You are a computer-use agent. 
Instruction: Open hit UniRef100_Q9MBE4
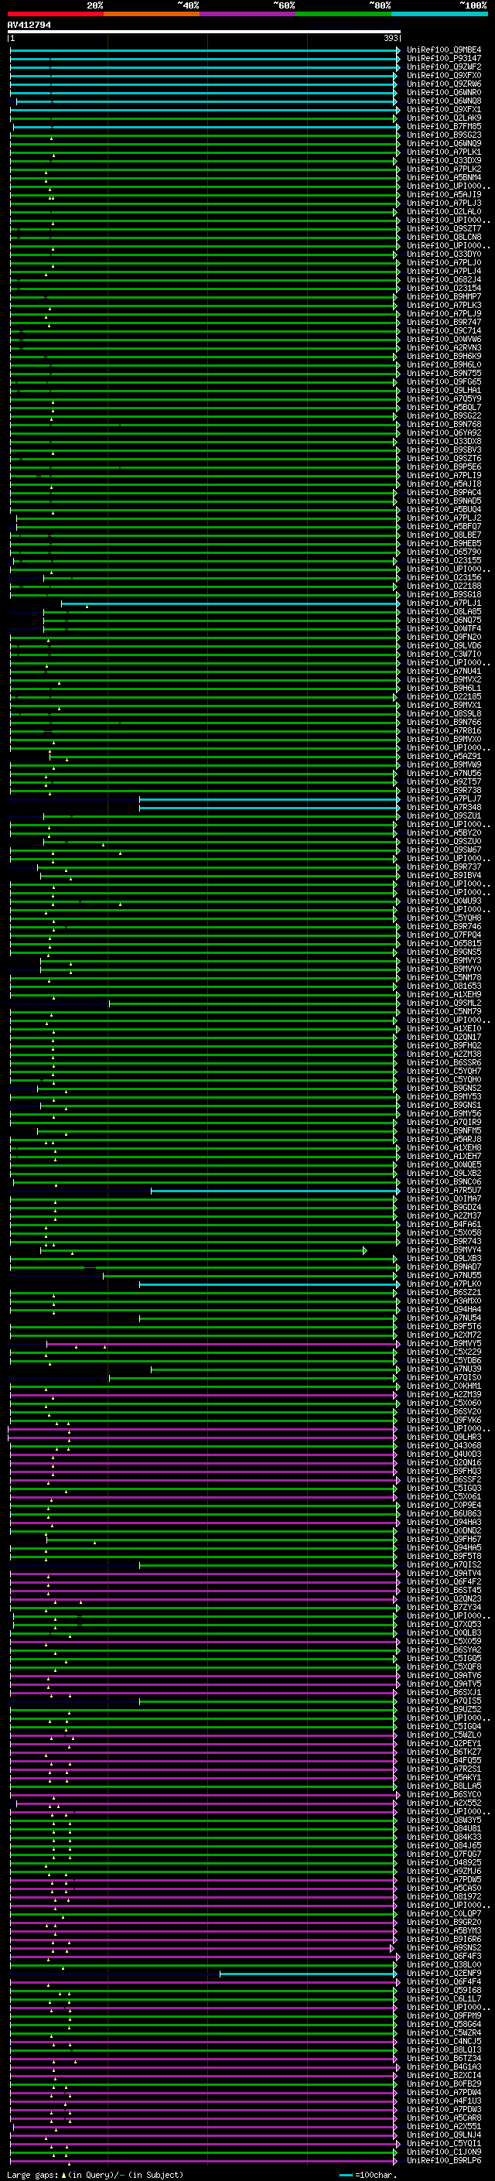point(443,50)
